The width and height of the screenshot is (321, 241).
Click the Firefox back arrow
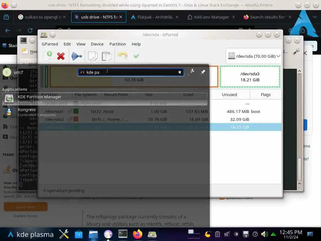(8, 30)
